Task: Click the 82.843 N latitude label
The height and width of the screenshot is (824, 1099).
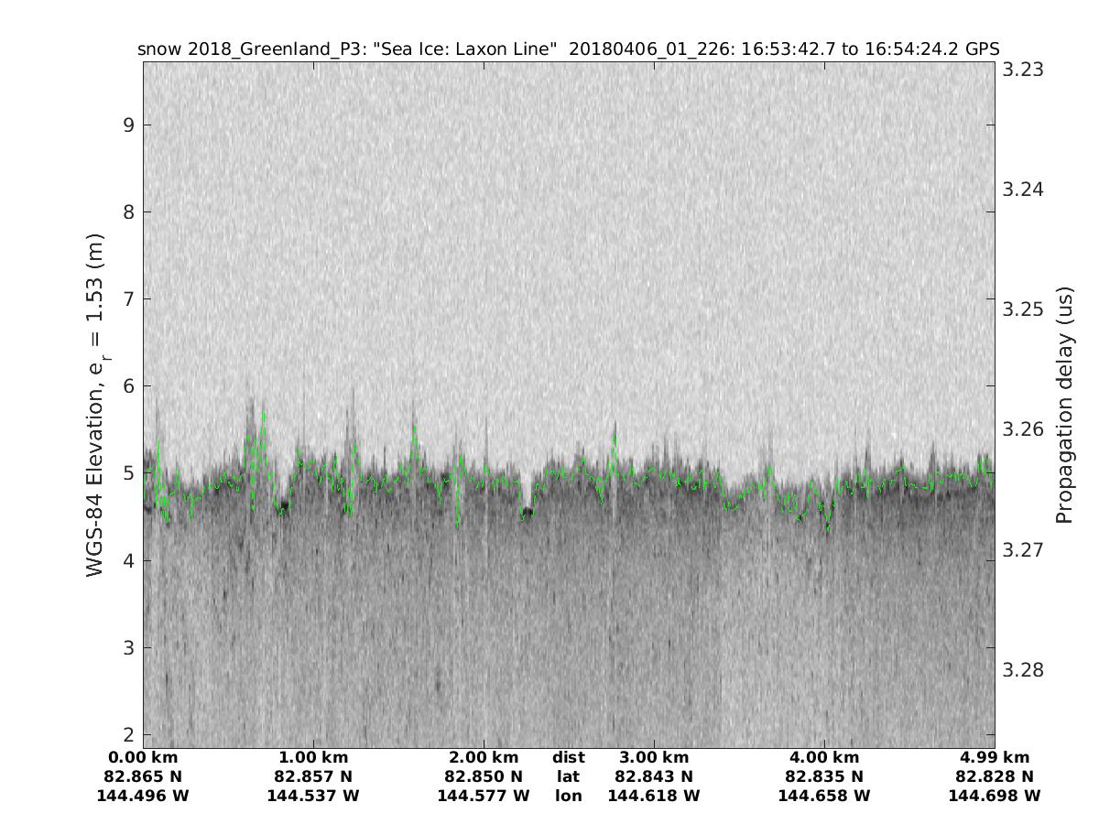Action: click(x=654, y=777)
